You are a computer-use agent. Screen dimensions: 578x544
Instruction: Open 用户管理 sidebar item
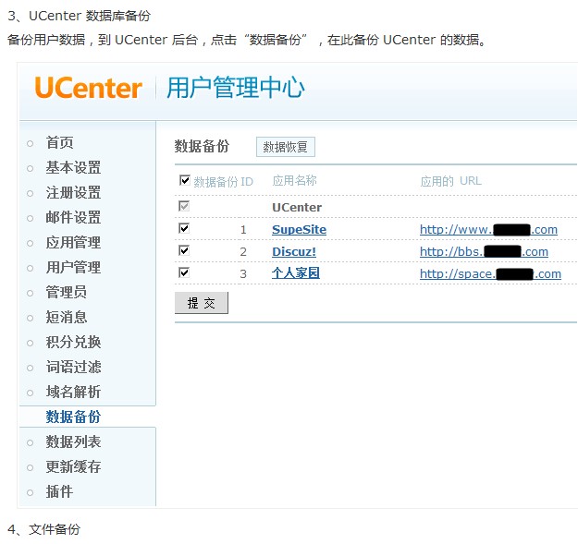73,268
